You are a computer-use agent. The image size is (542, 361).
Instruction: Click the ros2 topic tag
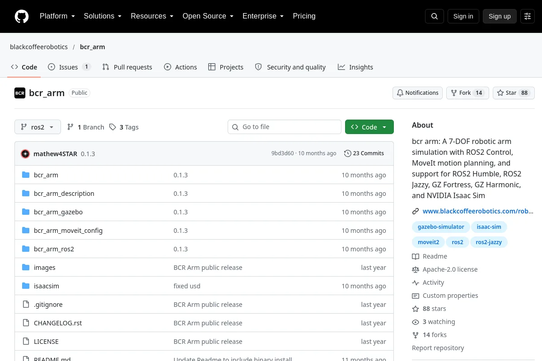pyautogui.click(x=458, y=242)
